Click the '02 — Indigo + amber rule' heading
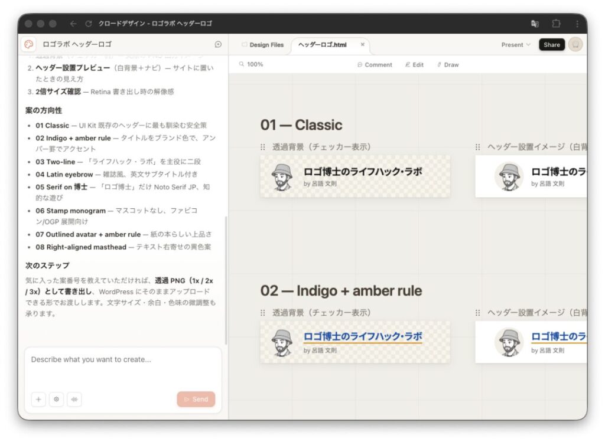The width and height of the screenshot is (605, 442). pyautogui.click(x=341, y=290)
